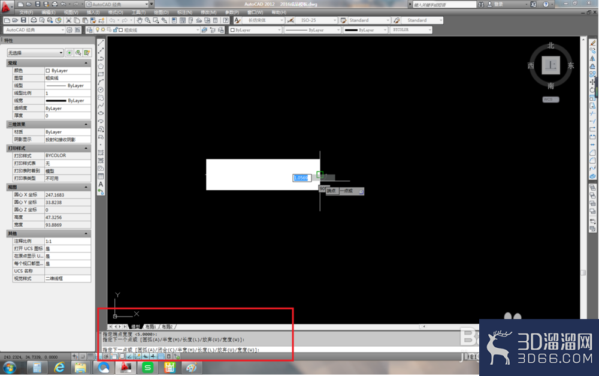Click 北 direction on the ViewCube compass
The image size is (599, 376).
click(550, 46)
